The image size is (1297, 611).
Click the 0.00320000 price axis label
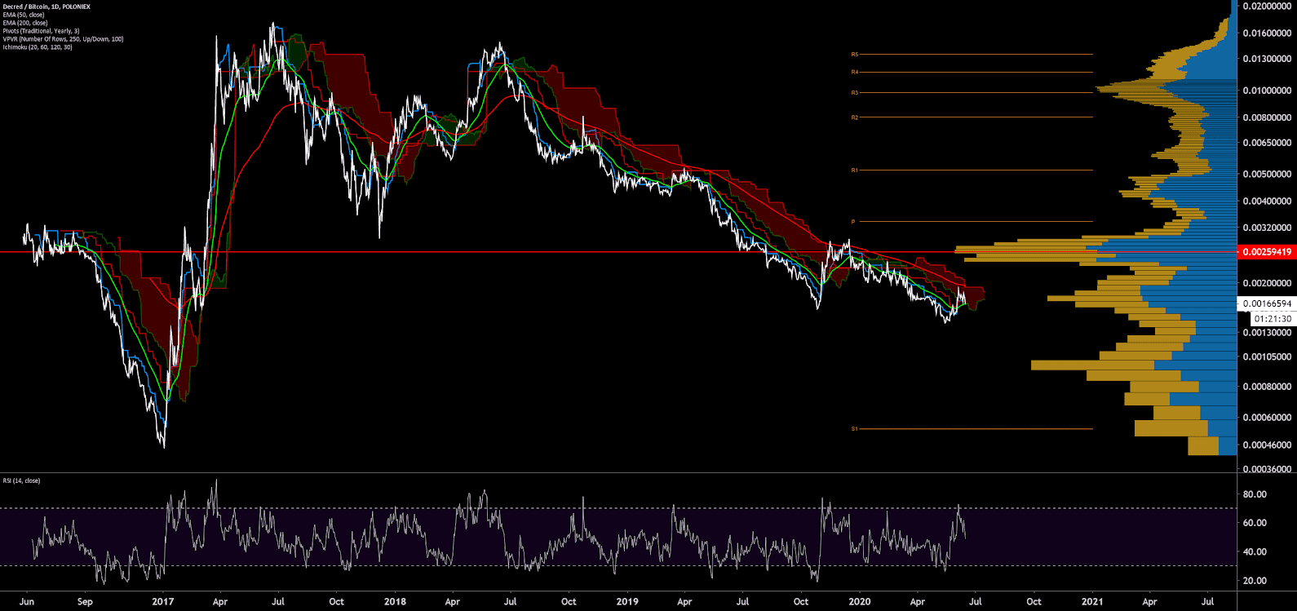(x=1267, y=228)
